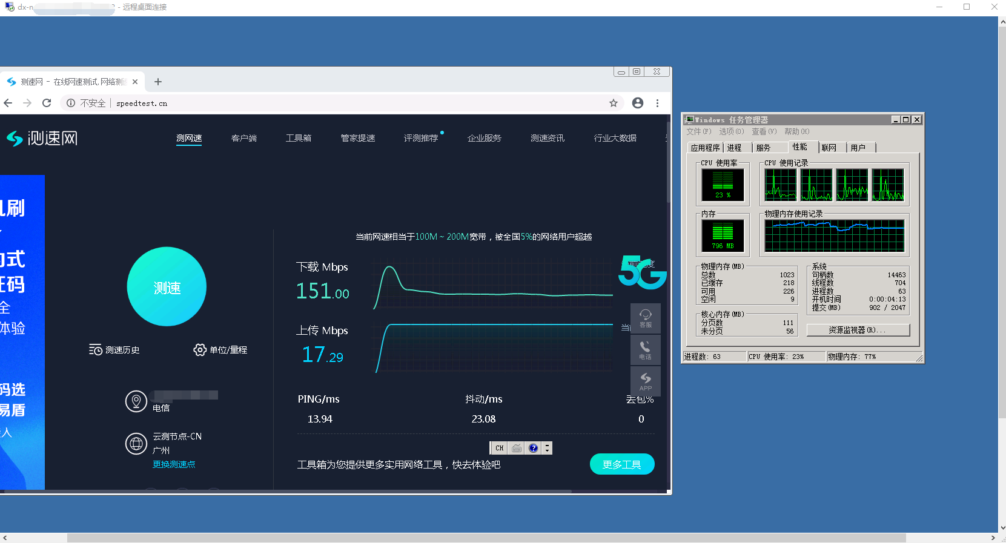
Task: Click the jitter value 23.08
Action: click(x=483, y=419)
